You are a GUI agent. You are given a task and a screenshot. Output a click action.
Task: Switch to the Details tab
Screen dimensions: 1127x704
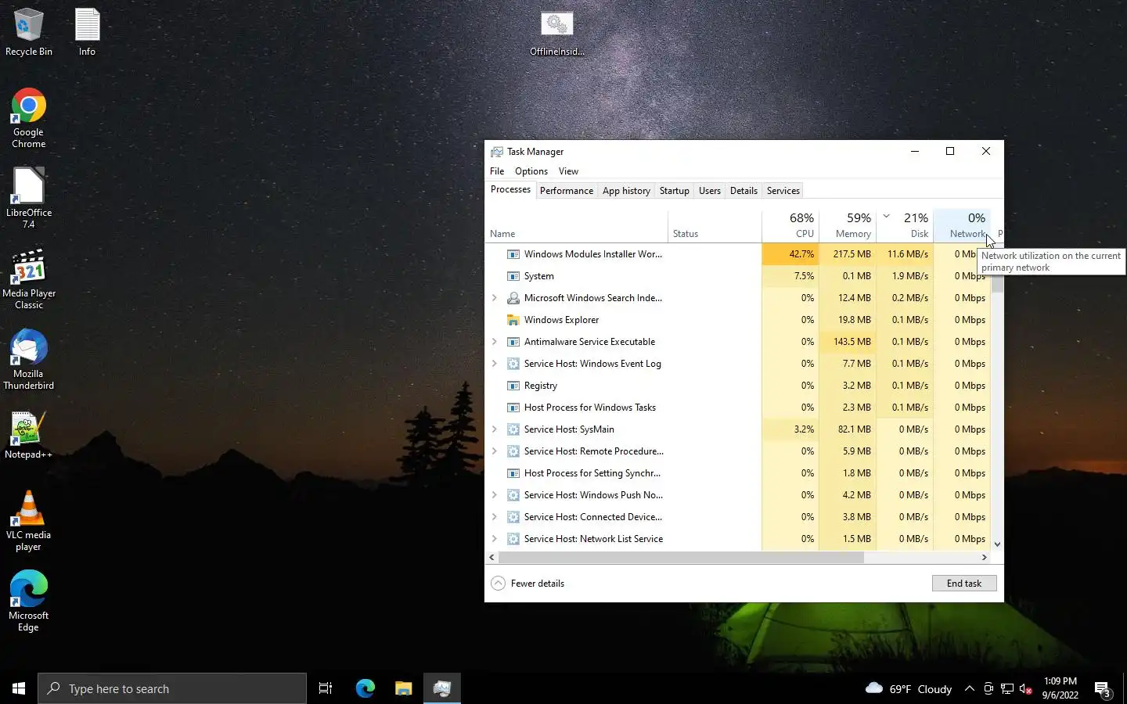(744, 191)
